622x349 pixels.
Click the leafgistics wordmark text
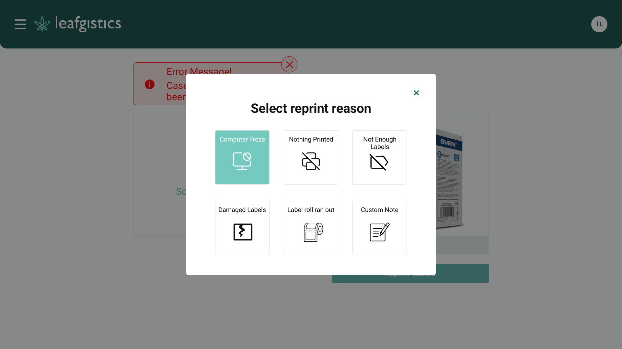(88, 24)
